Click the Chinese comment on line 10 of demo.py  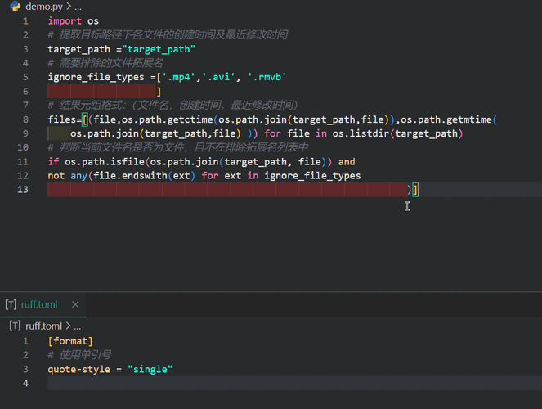pos(178,147)
